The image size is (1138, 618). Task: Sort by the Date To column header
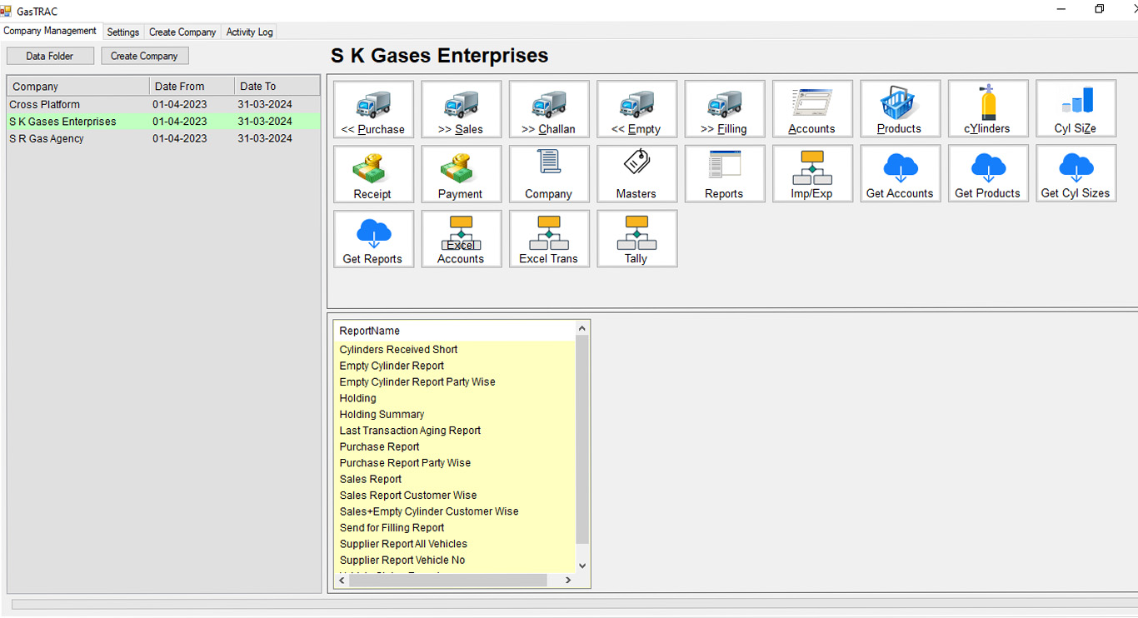tap(277, 86)
